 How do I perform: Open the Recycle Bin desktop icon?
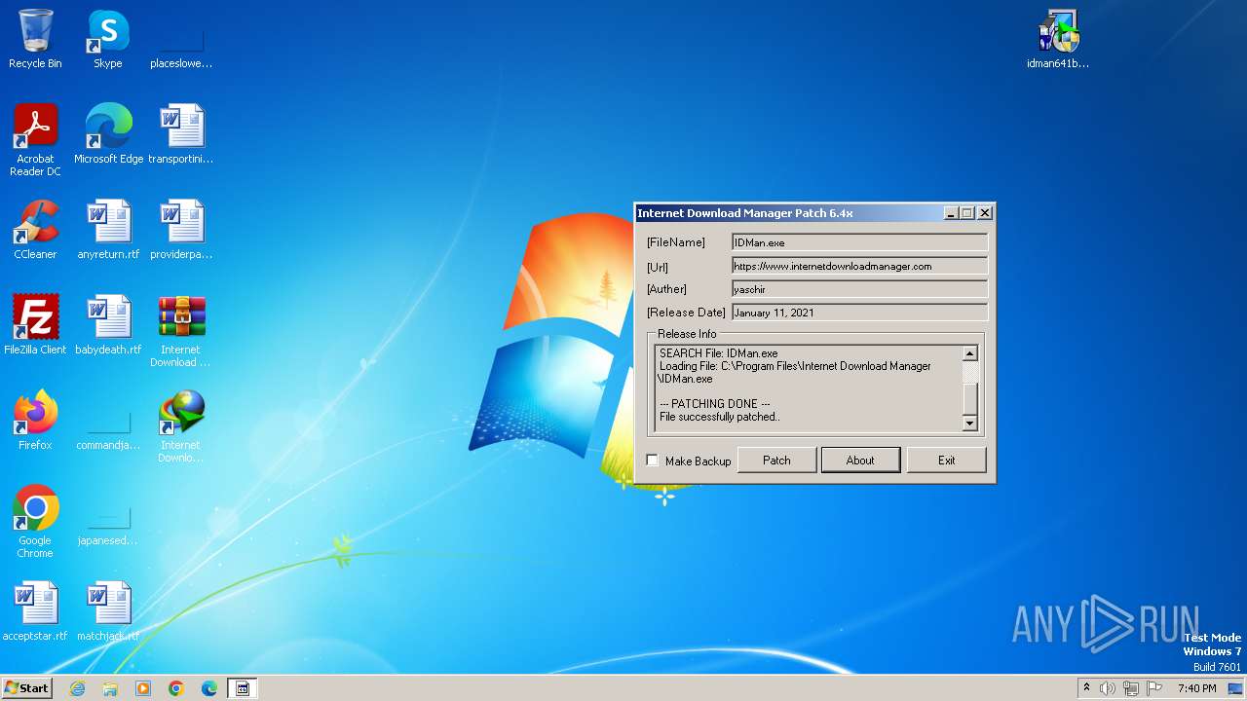pyautogui.click(x=35, y=39)
